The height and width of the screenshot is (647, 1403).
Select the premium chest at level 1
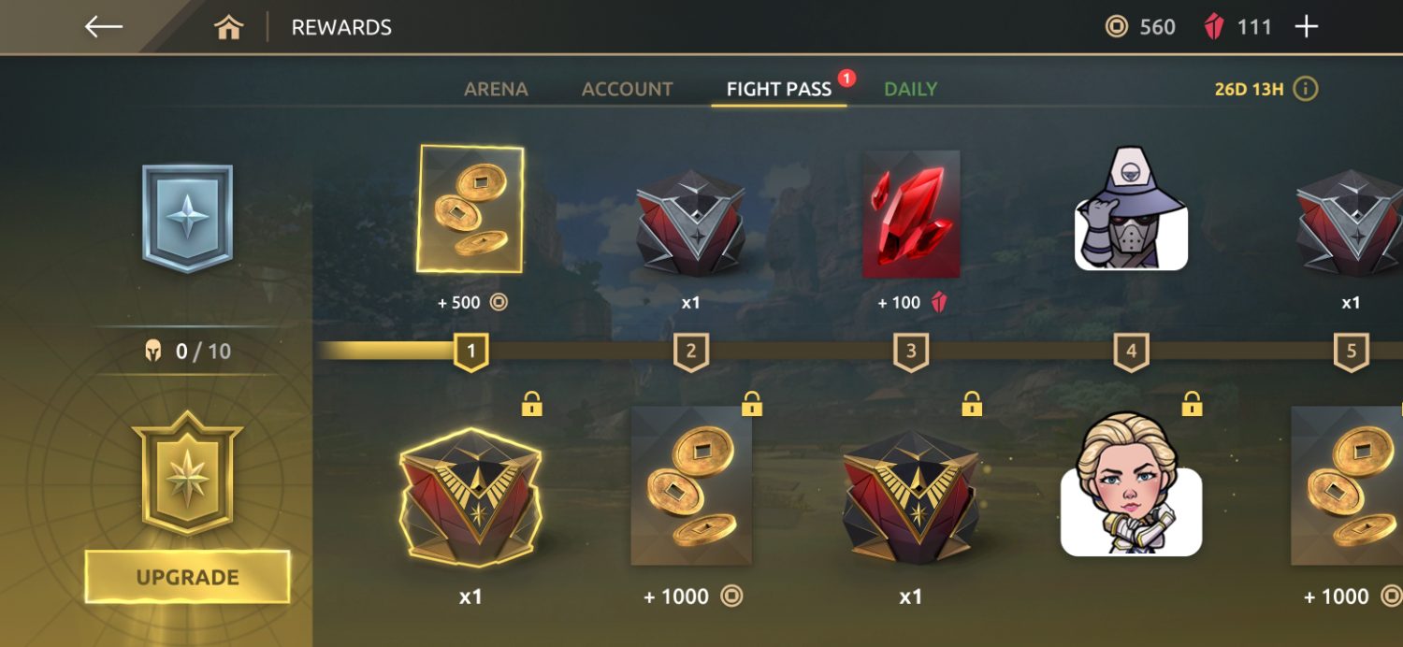(470, 496)
